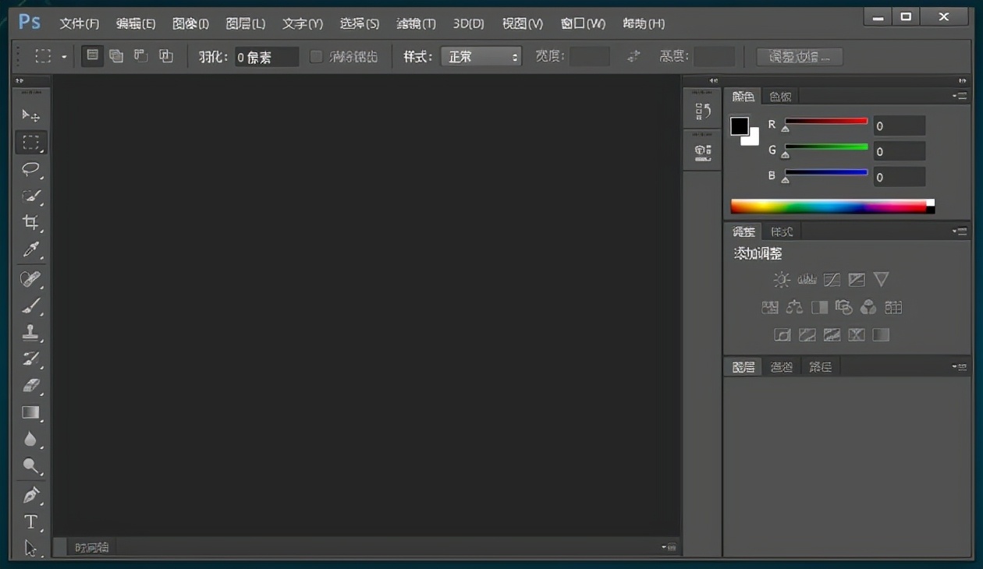The image size is (983, 569).
Task: Select the Horizontal Type tool
Action: tap(30, 521)
